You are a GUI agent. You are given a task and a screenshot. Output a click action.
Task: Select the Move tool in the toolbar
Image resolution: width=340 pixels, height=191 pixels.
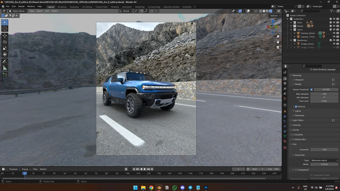pos(5,36)
